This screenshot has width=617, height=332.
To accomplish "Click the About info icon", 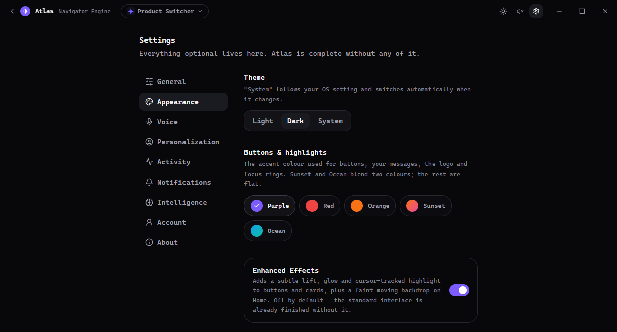I will (x=149, y=242).
